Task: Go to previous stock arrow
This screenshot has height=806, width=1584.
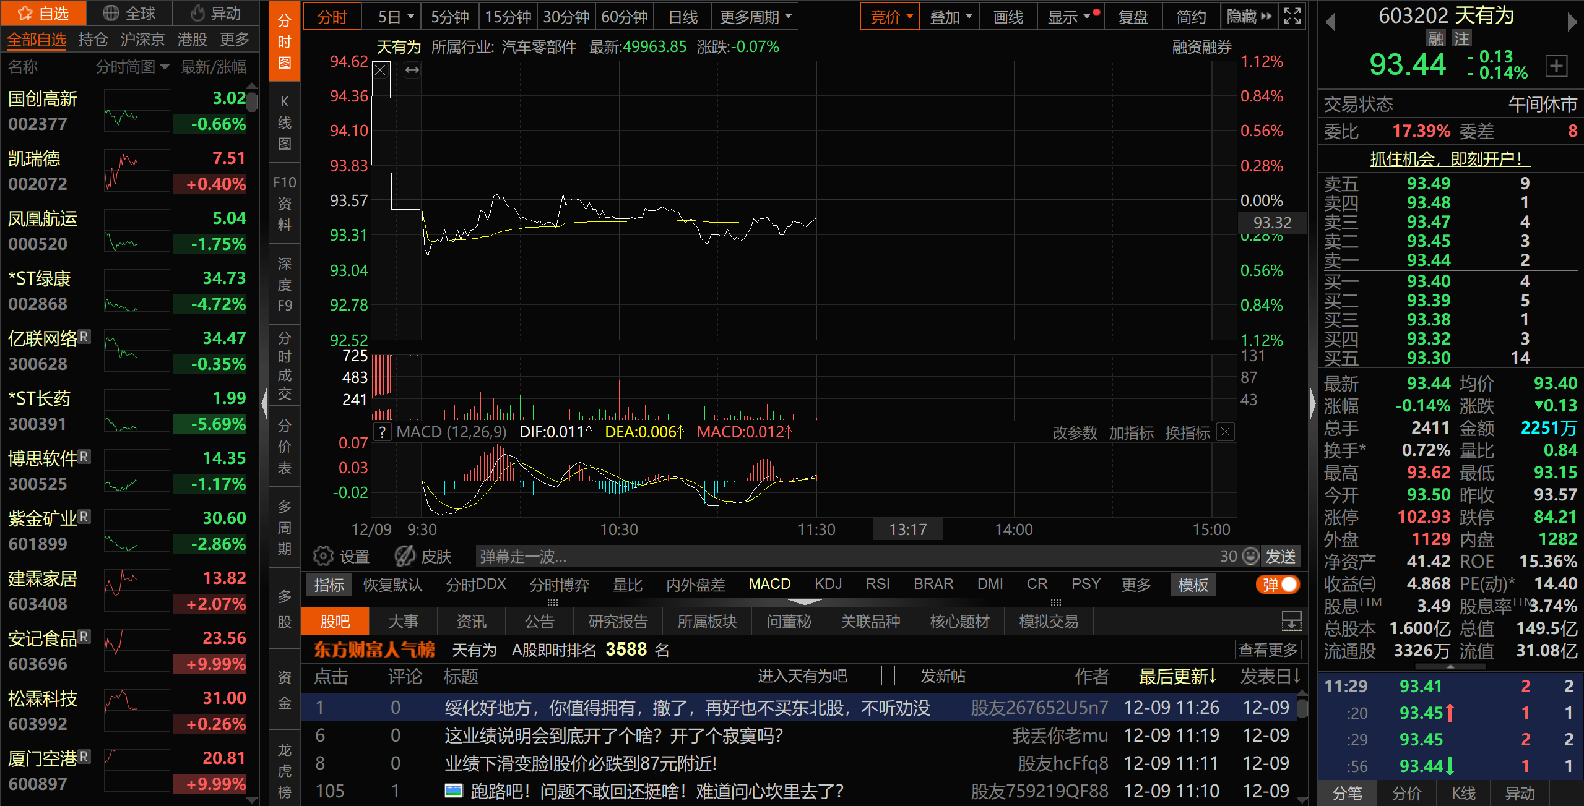Action: [x=1330, y=23]
